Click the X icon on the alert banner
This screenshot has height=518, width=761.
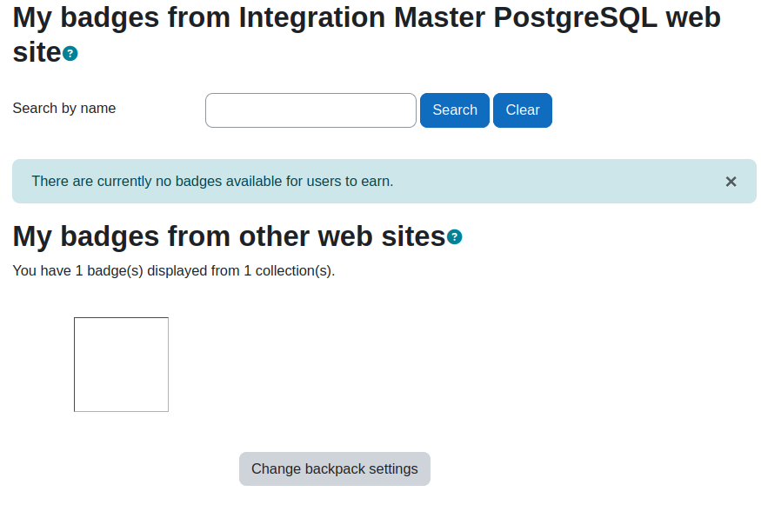point(731,182)
